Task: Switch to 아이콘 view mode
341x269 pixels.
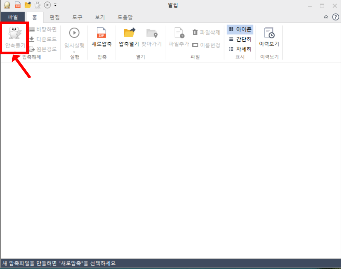Action: (x=240, y=29)
